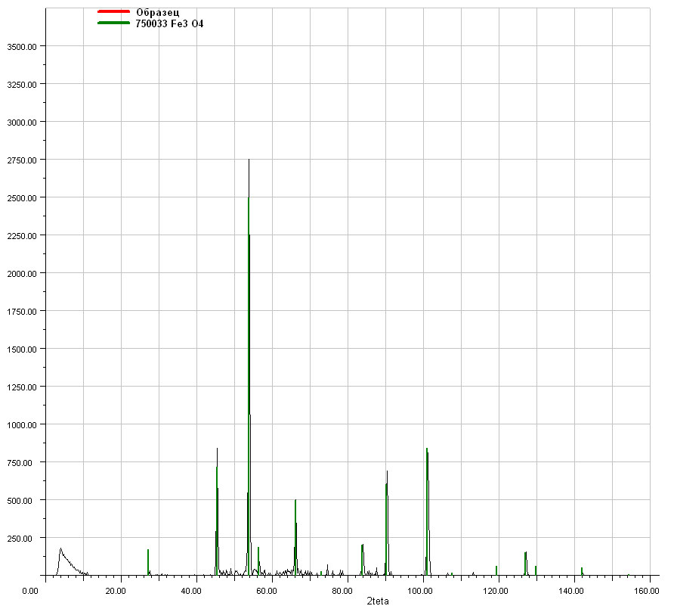Screen dimensions: 674x609
Task: Click the 2250.00 y-axis label
Action: pos(22,236)
